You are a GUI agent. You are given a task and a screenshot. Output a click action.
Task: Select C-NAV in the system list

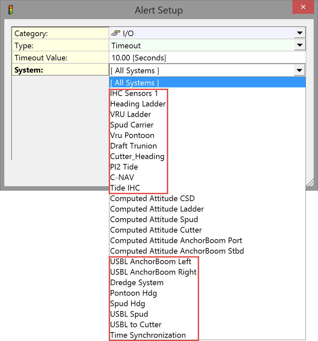tap(122, 178)
